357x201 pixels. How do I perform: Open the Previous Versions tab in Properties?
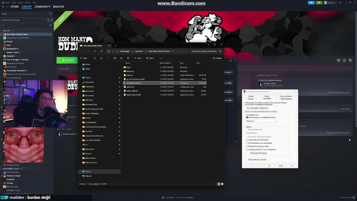pyautogui.click(x=286, y=96)
